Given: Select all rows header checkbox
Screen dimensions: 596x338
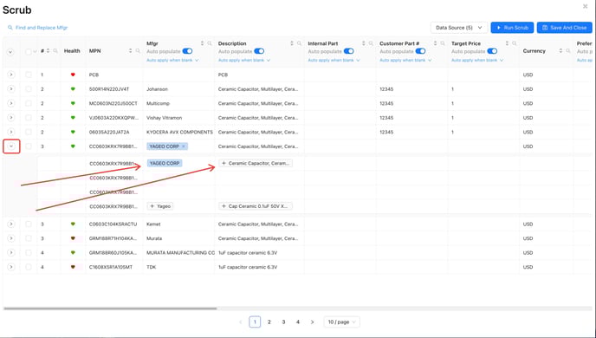Looking at the screenshot, I should (28, 52).
